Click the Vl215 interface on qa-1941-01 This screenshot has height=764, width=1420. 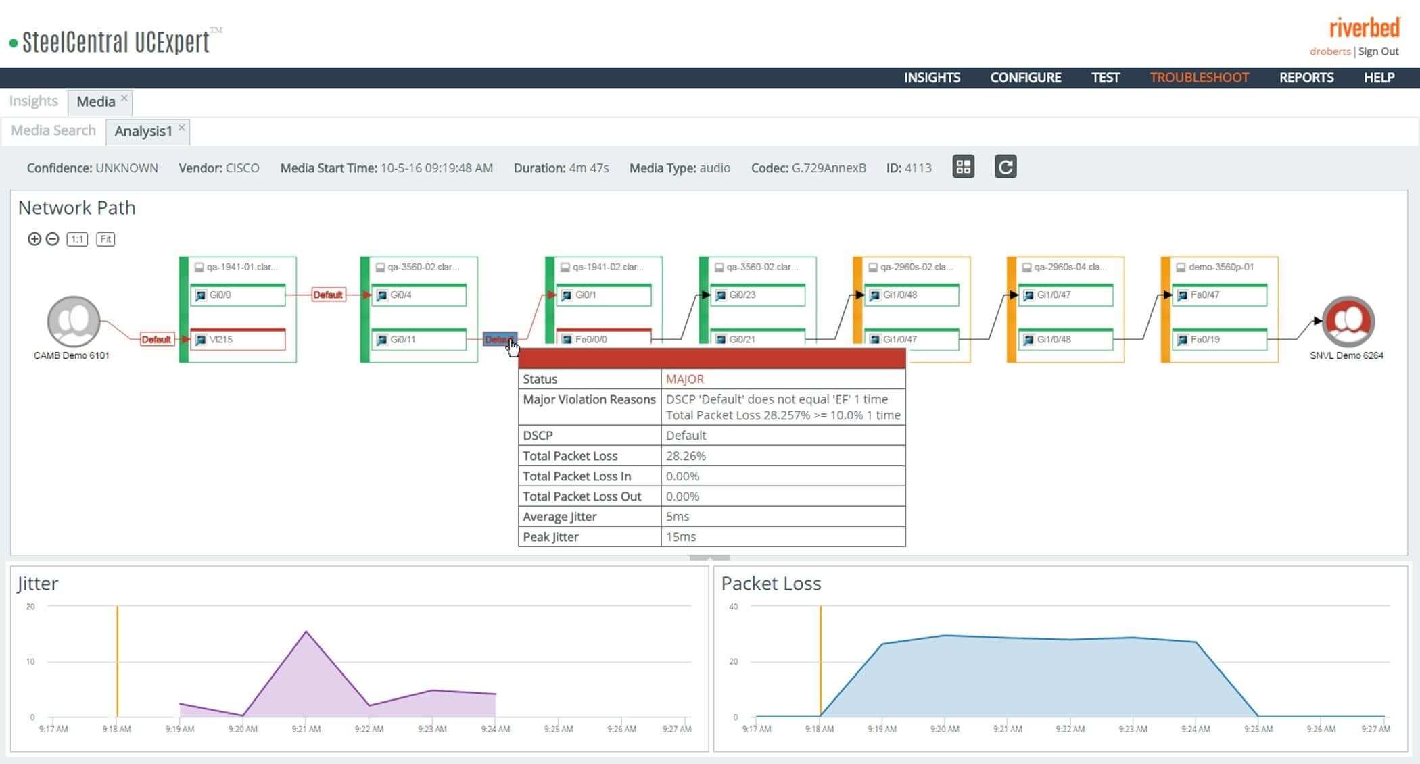pos(238,339)
